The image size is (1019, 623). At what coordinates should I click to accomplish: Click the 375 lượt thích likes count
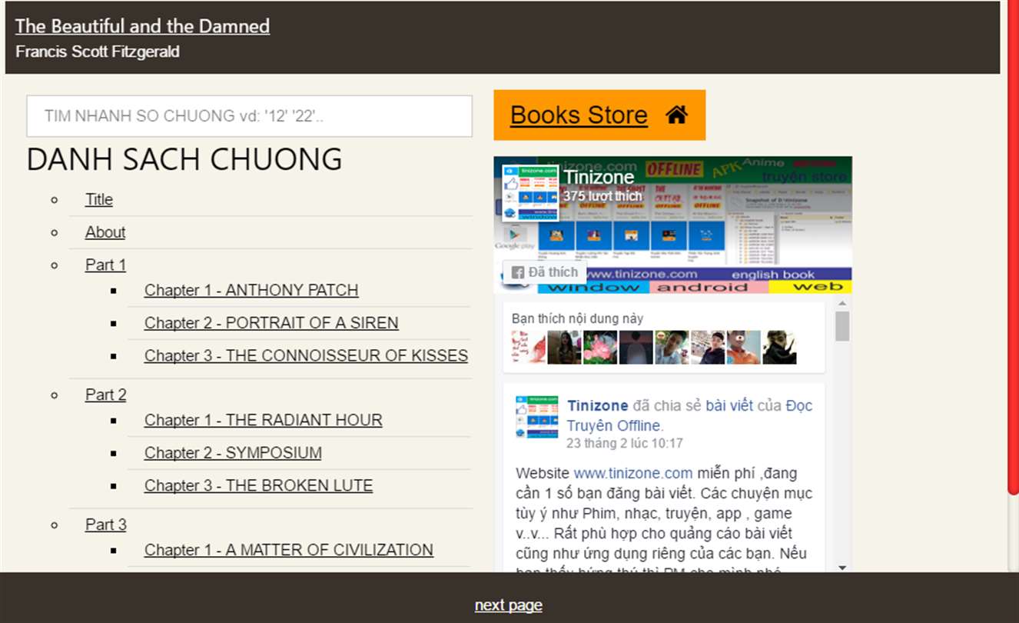coord(602,196)
